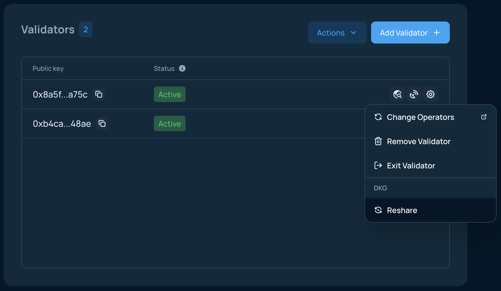The width and height of the screenshot is (501, 291).
Task: Click the 0x8a5f...a75c public key text
Action: tap(60, 95)
